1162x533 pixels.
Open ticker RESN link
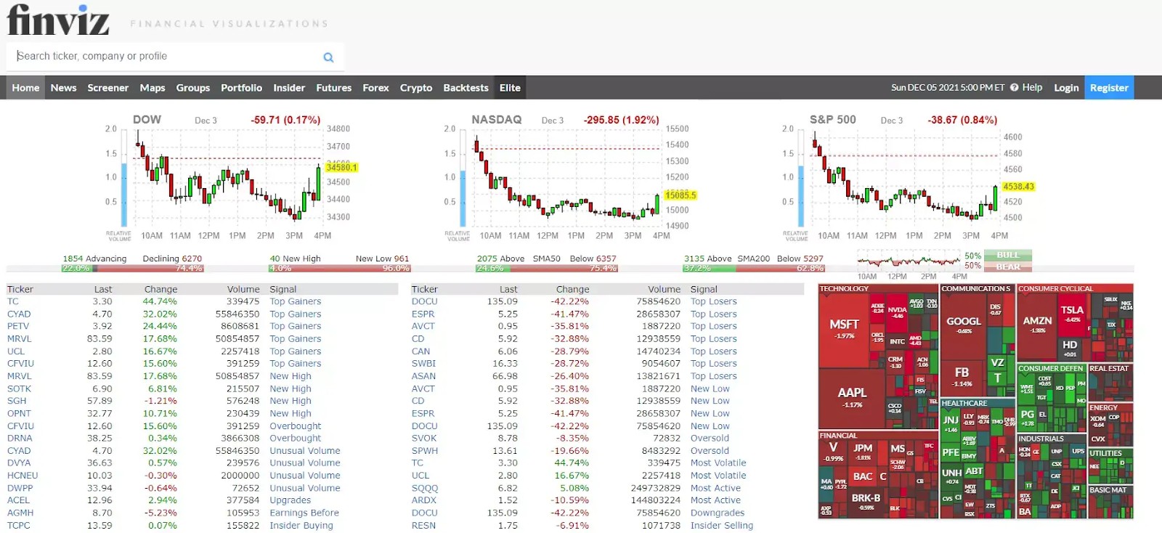(x=423, y=525)
